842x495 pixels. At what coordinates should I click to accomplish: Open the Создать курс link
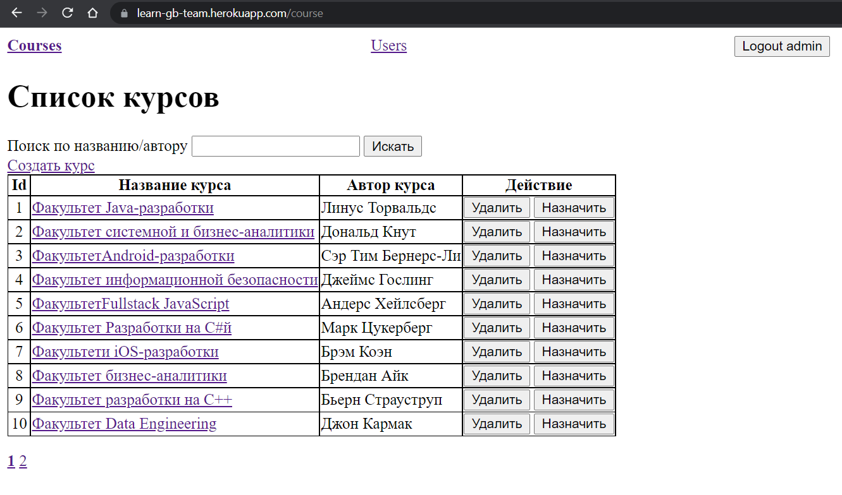[x=51, y=165]
